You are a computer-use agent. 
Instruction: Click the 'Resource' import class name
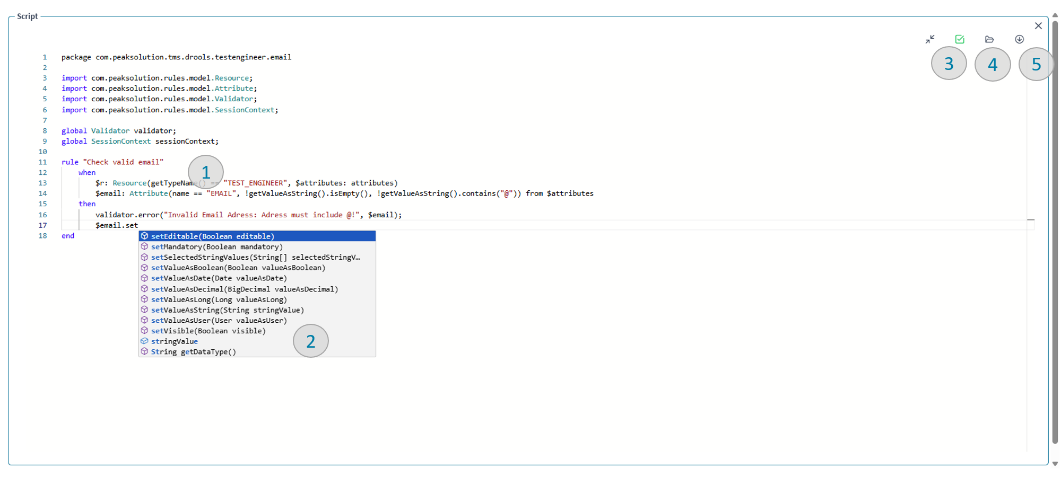point(231,78)
